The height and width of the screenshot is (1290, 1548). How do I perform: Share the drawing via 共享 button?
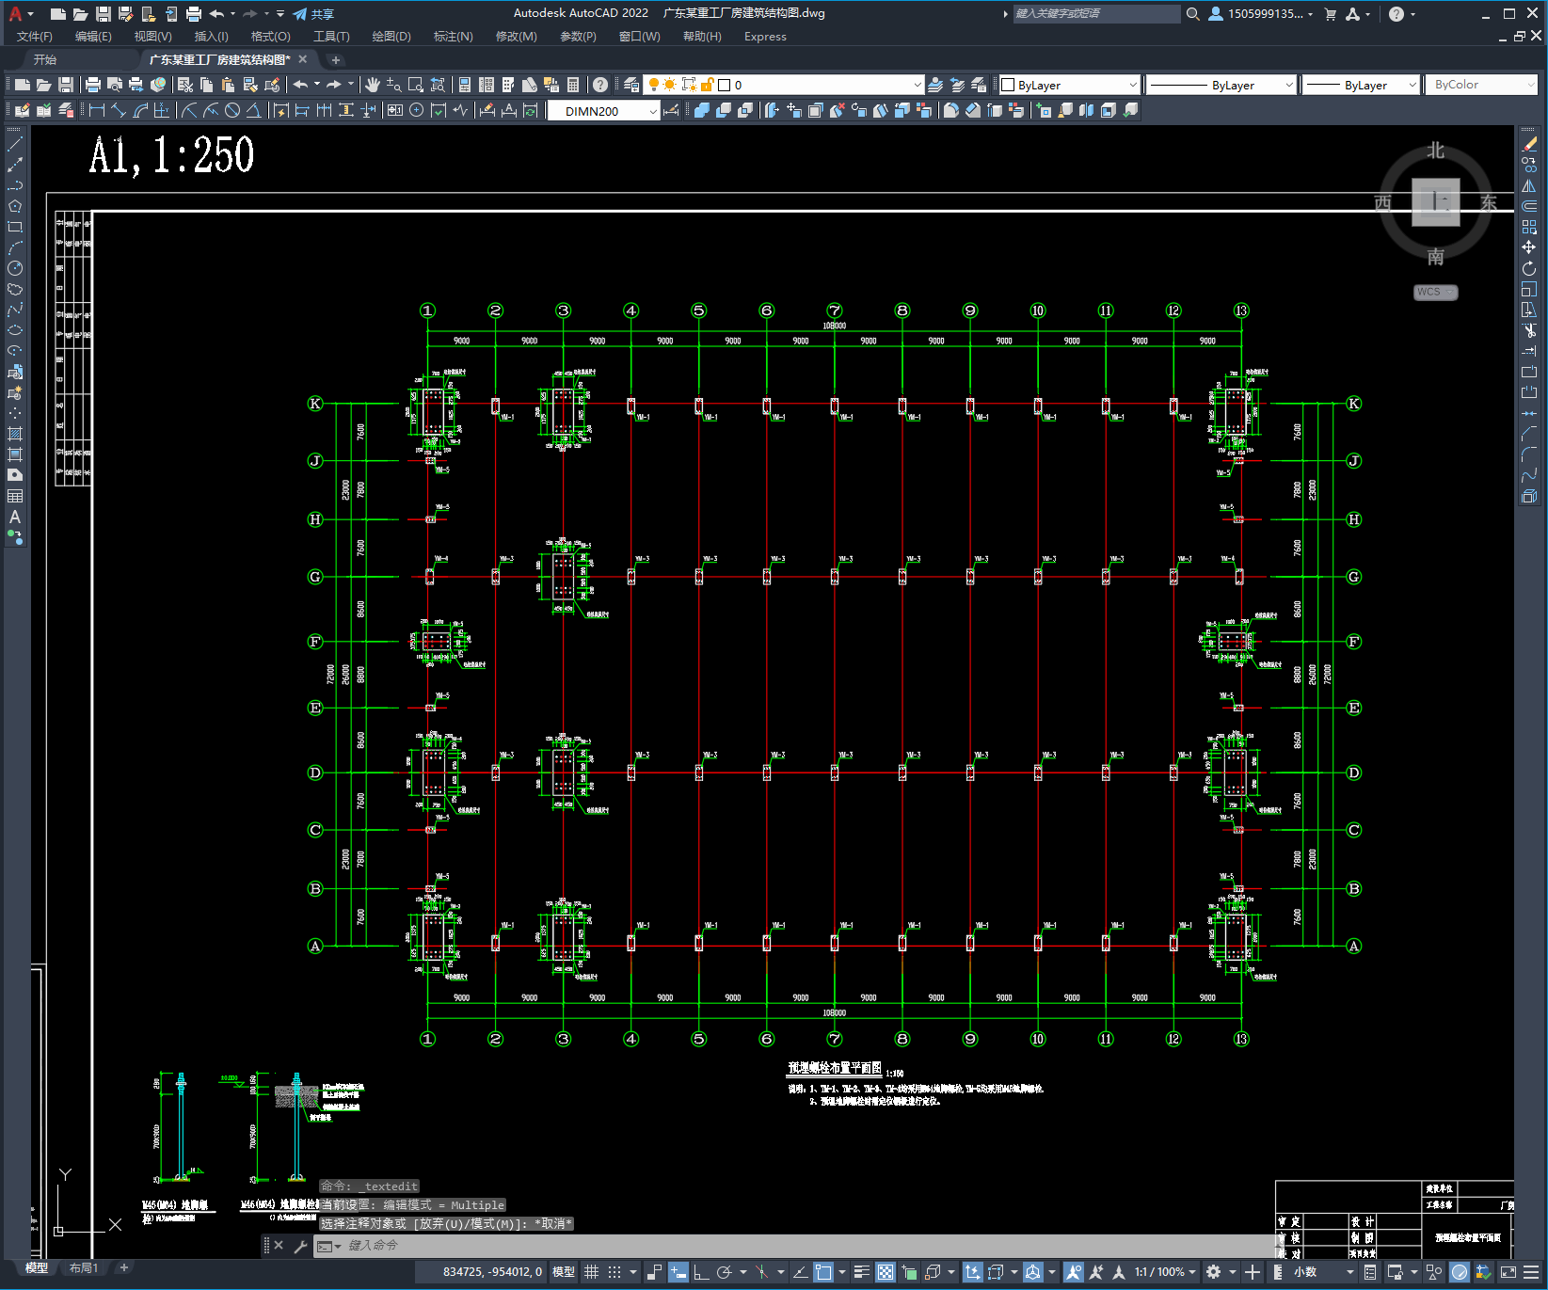(x=313, y=13)
